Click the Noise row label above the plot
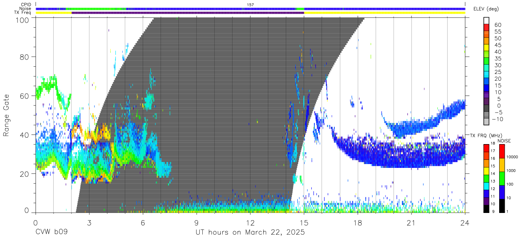The image size is (523, 241). click(x=25, y=9)
